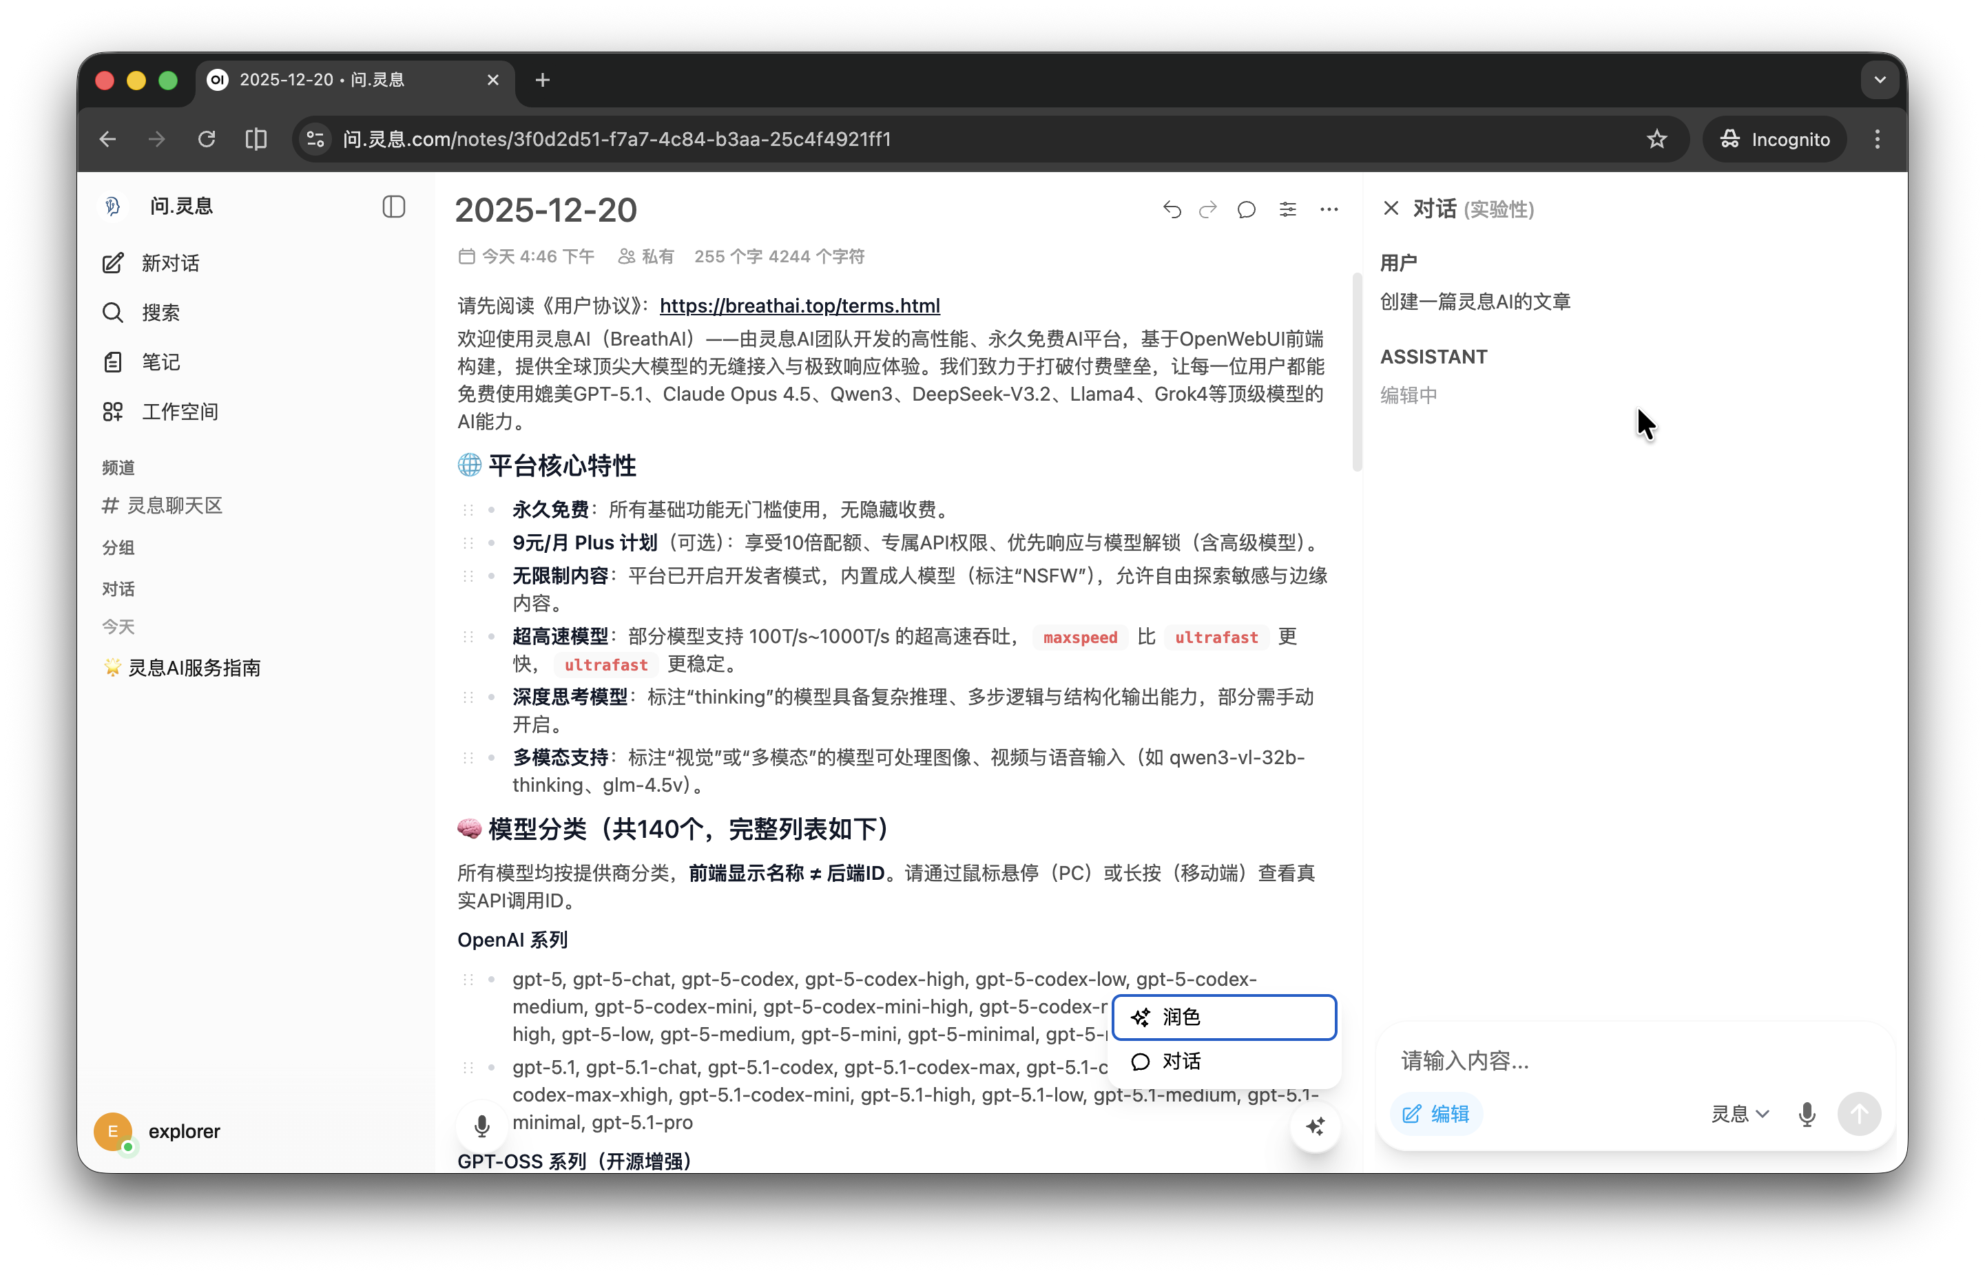Toggle 私有 private access setting

(647, 257)
